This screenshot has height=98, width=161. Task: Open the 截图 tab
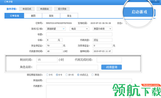pos(33,16)
